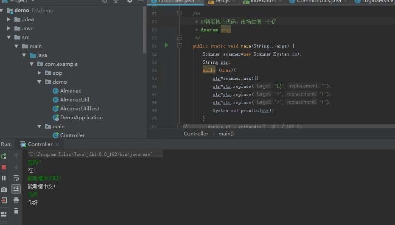Print the console output
The width and height of the screenshot is (395, 225).
(16, 200)
